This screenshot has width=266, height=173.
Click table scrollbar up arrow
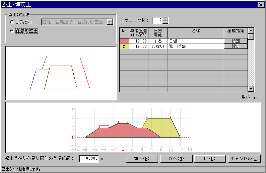click(251, 31)
